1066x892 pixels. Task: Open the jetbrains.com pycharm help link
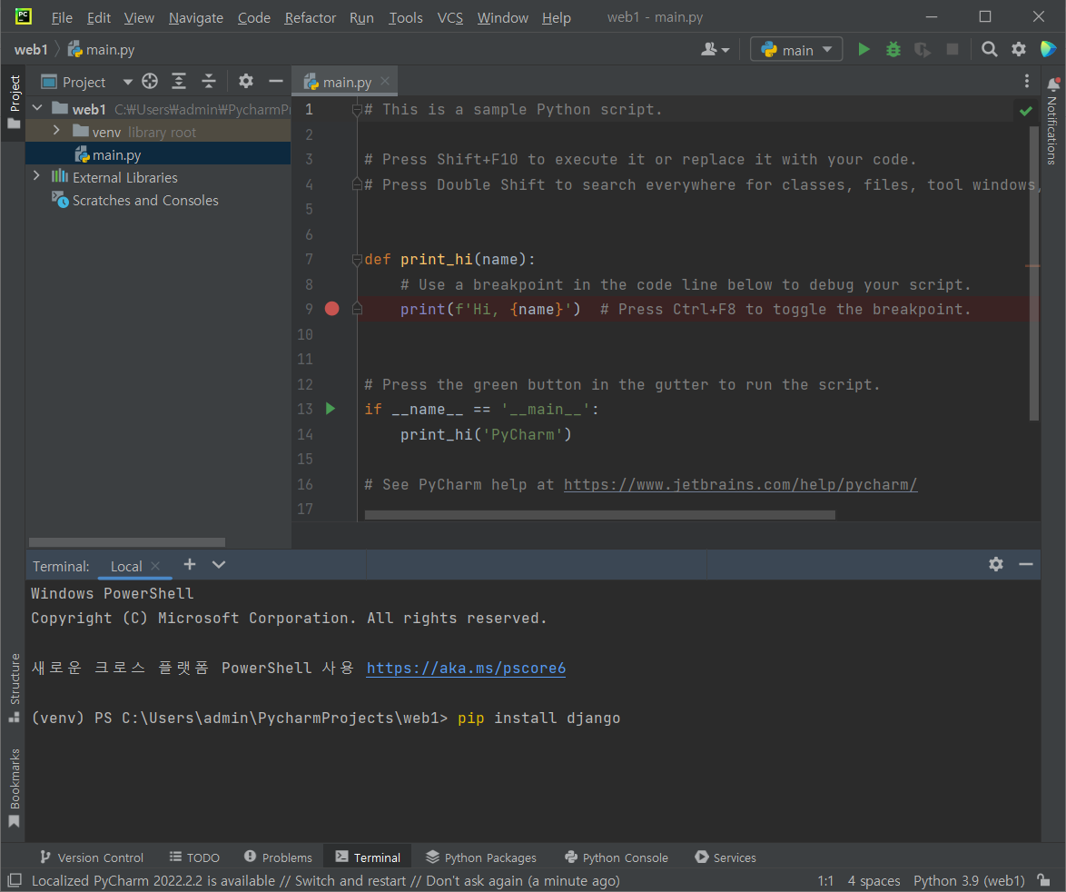tap(740, 484)
